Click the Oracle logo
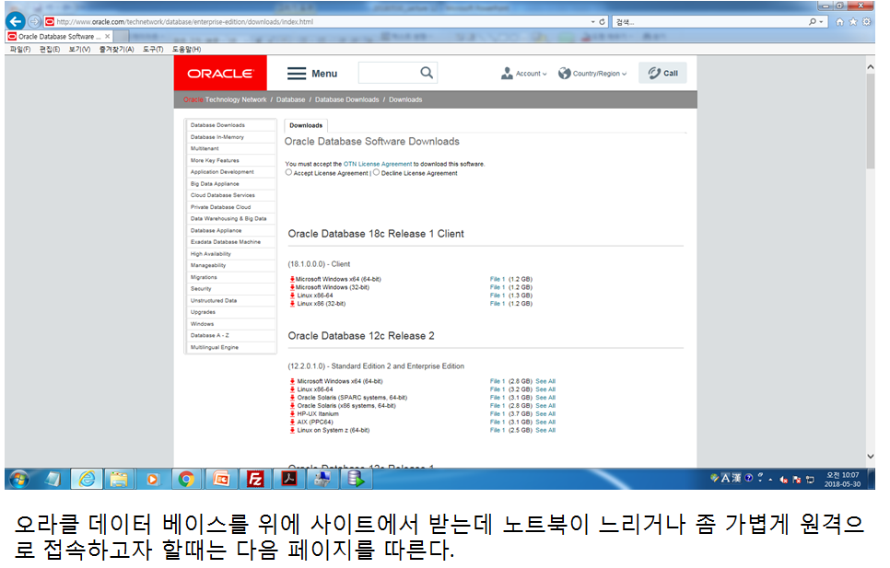 pyautogui.click(x=220, y=73)
